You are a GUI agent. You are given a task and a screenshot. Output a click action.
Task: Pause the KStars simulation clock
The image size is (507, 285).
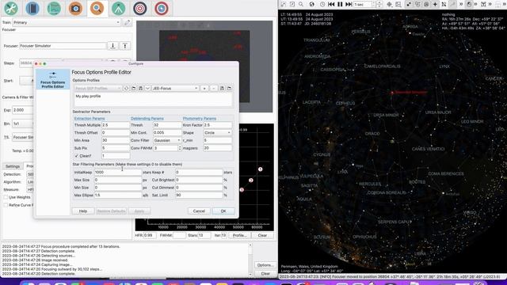[340, 4]
